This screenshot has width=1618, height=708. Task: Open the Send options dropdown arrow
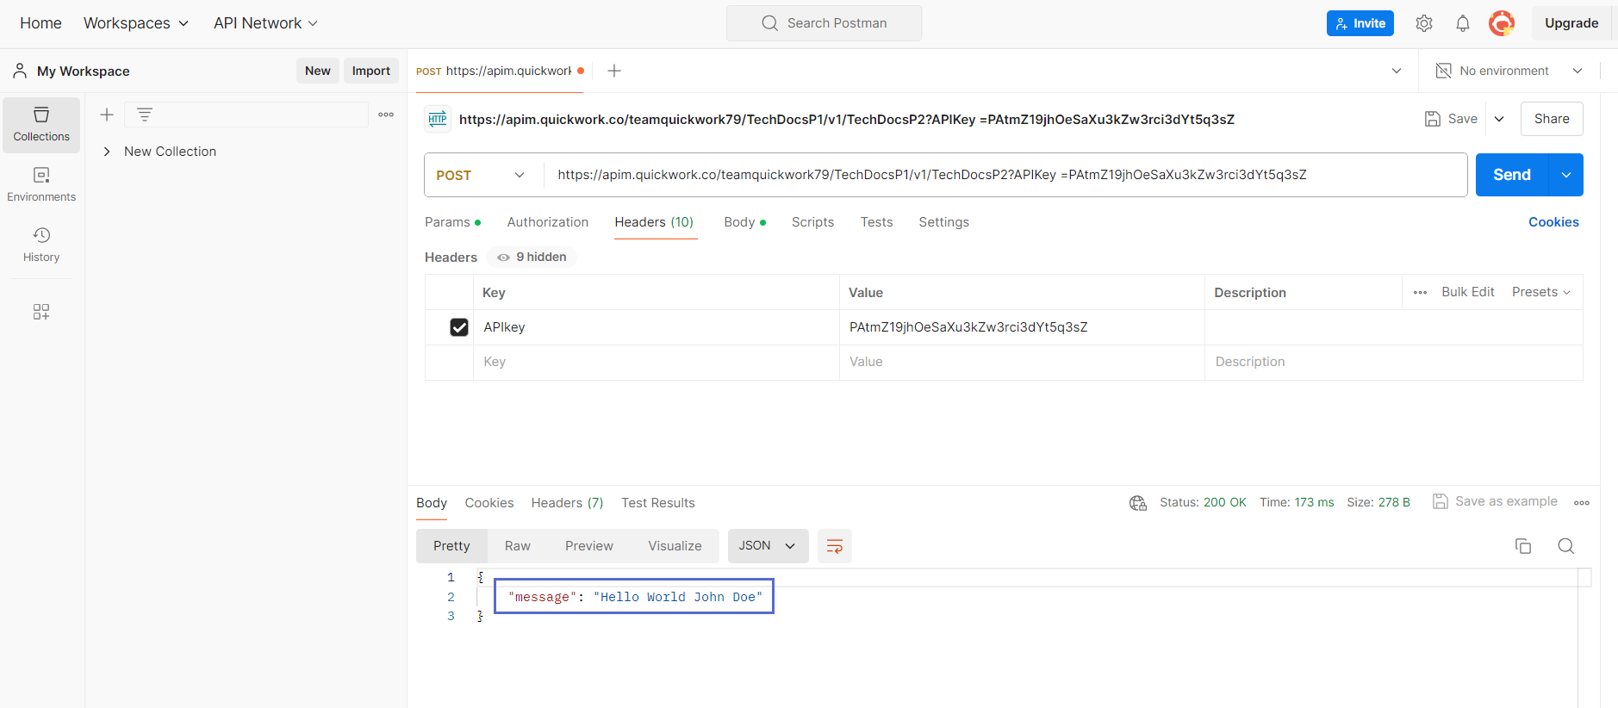[1566, 175]
